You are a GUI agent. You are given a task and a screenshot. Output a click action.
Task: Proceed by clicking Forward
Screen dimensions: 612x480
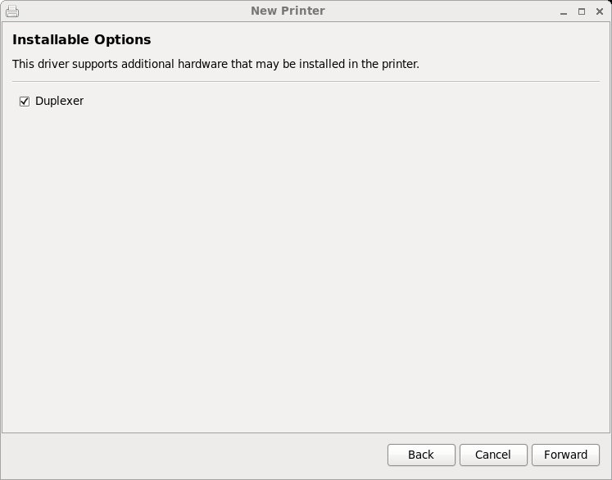(565, 455)
